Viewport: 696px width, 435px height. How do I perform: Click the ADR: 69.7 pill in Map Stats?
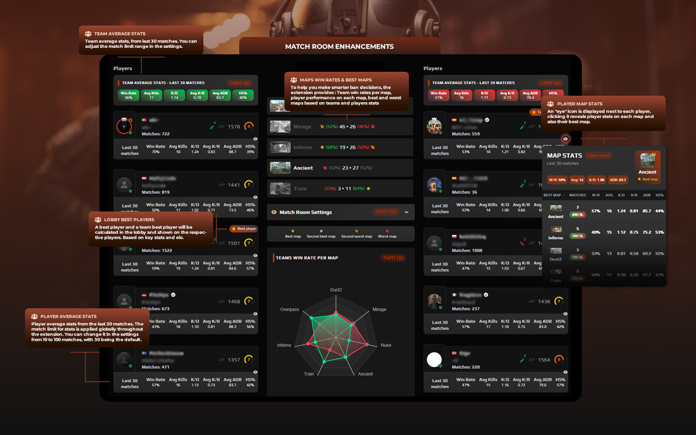618,179
